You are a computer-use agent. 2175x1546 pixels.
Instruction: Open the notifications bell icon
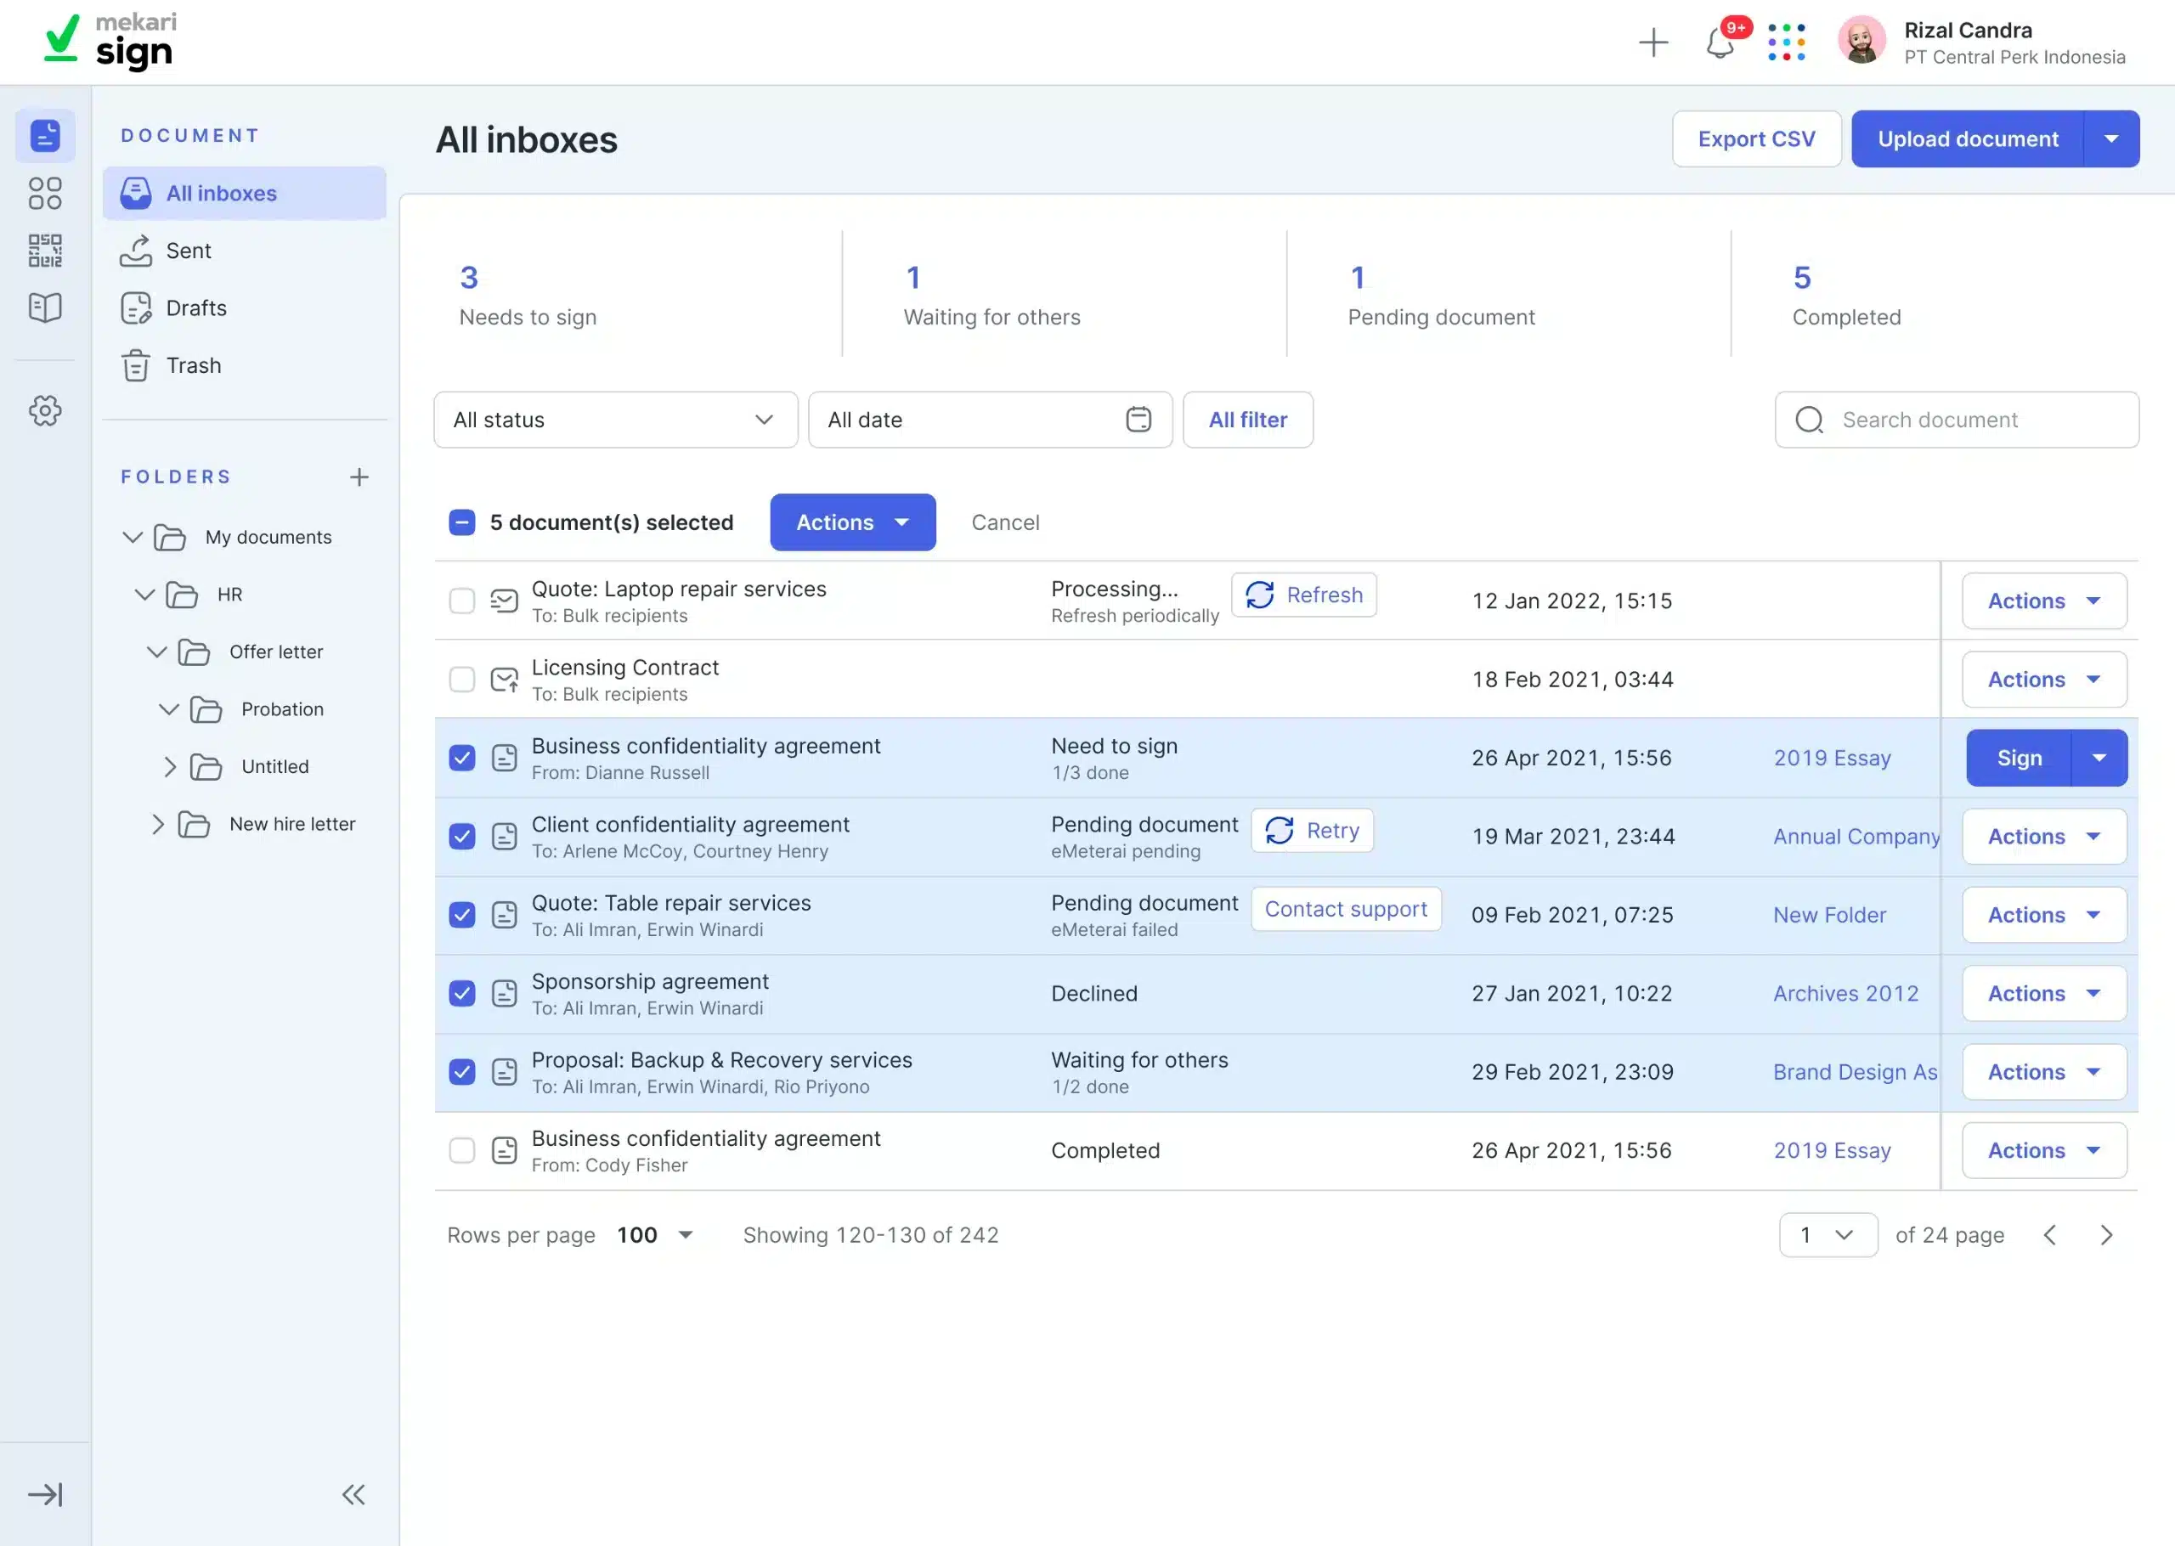coord(1720,44)
